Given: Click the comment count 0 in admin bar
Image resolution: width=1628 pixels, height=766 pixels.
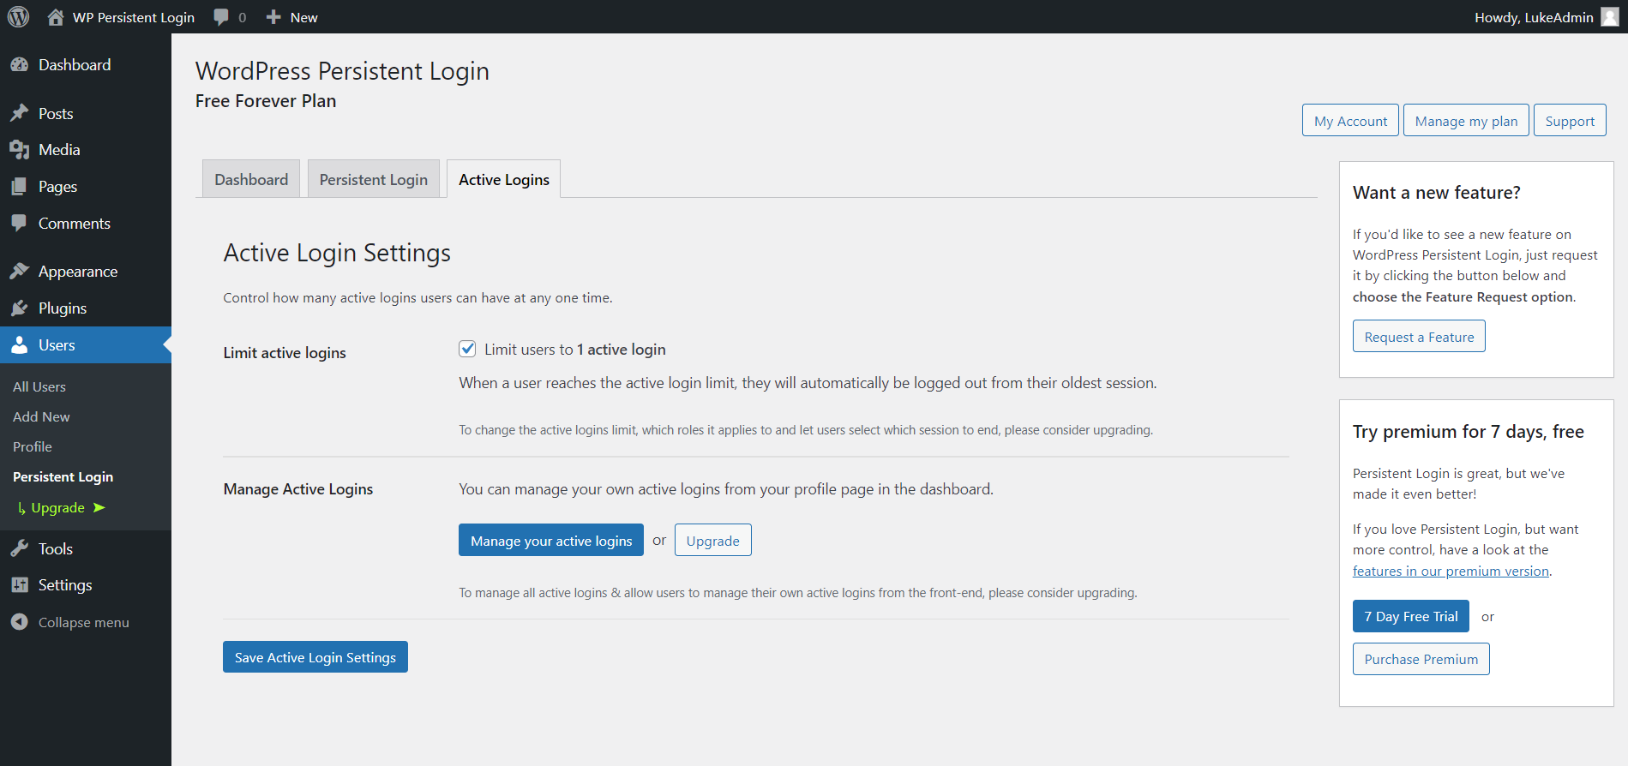Looking at the screenshot, I should click(242, 17).
